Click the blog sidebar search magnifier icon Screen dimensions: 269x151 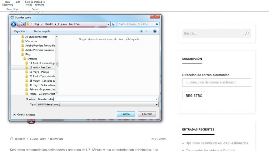(x=247, y=33)
